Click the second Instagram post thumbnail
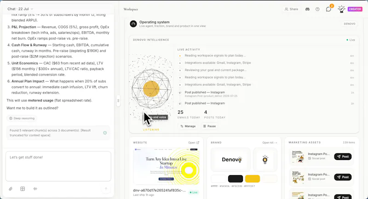This screenshot has width=368, height=199. click(298, 177)
